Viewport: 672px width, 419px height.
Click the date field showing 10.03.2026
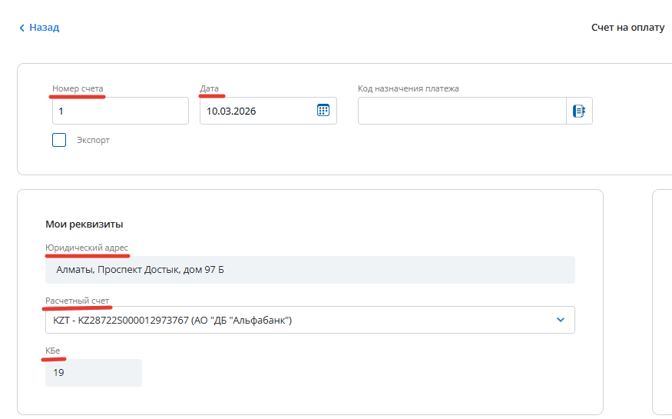(256, 111)
